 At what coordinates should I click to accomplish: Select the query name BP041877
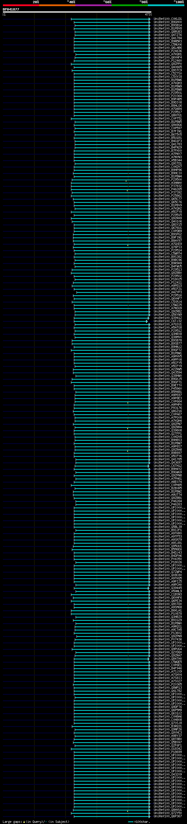pyautogui.click(x=11, y=10)
